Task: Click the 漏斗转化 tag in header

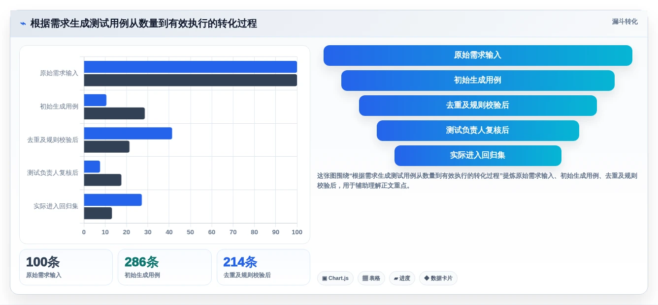Action: pyautogui.click(x=625, y=22)
